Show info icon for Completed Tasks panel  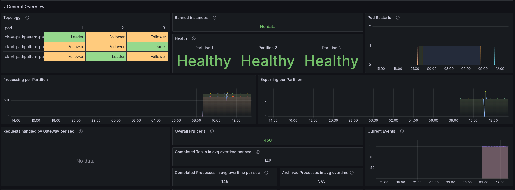tap(258, 152)
